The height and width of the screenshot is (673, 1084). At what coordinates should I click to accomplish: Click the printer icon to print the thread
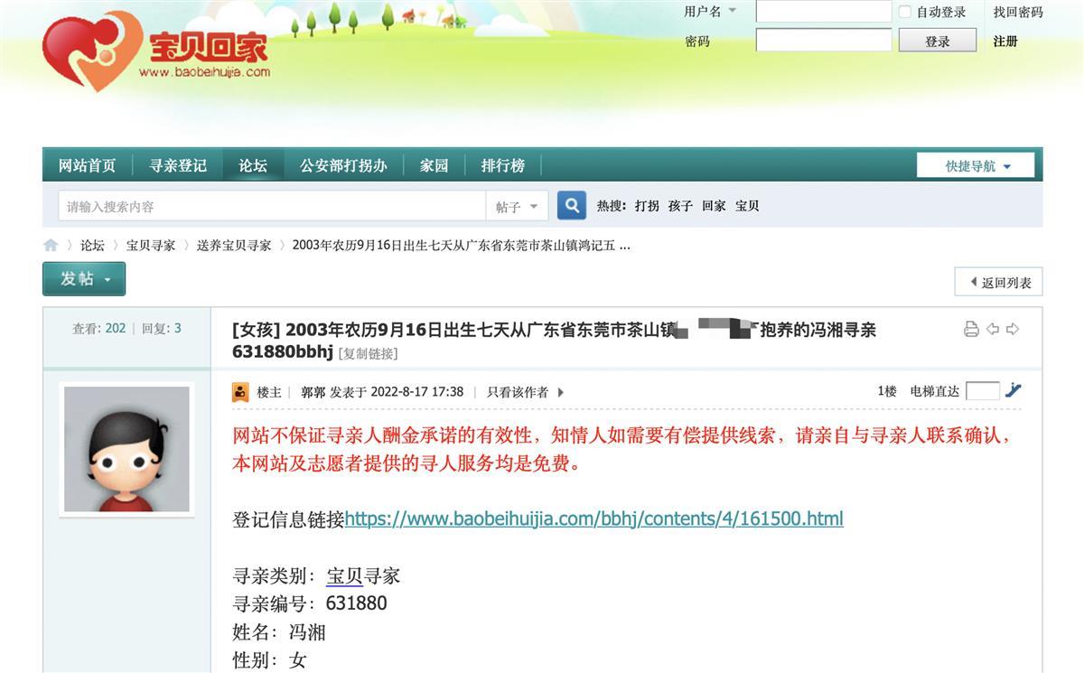971,329
